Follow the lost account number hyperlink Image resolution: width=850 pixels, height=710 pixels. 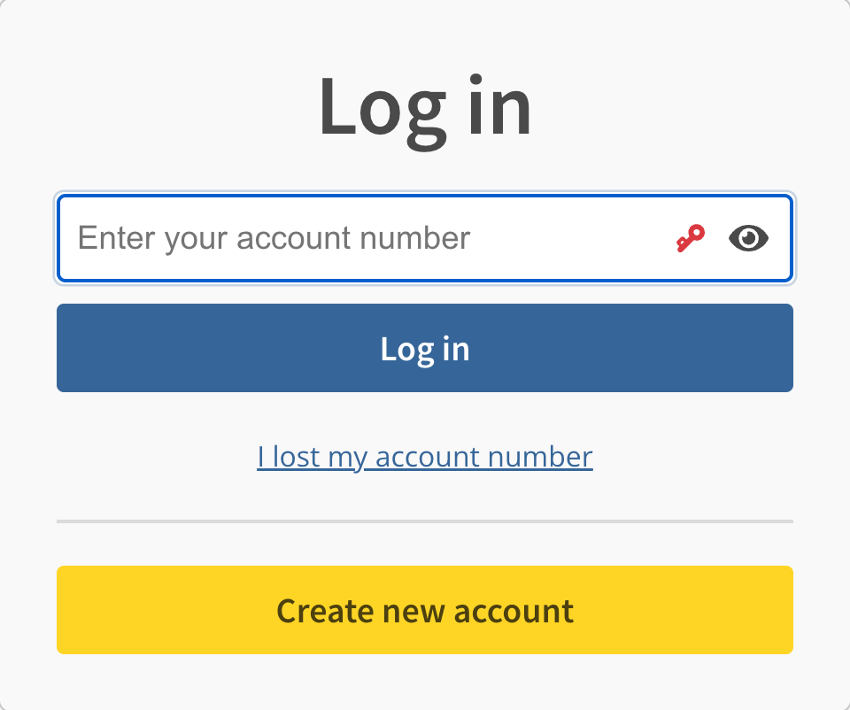[x=425, y=457]
